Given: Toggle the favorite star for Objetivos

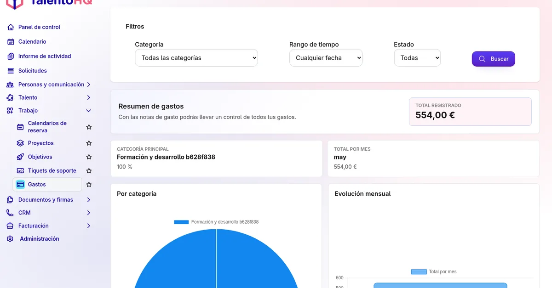Looking at the screenshot, I should click(89, 157).
